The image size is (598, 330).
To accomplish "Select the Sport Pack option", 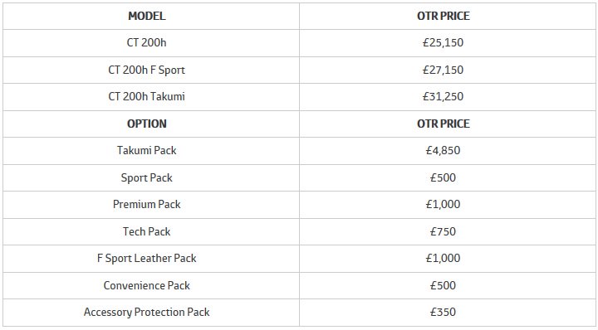I will (146, 177).
